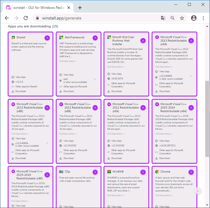
Task: Click the Chrome app logo icon
Action: tap(157, 172)
